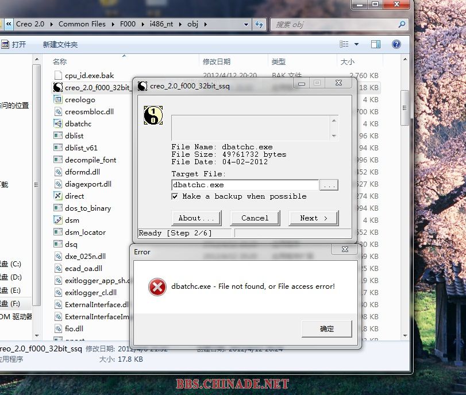
Task: Open the view options dropdown arrow
Action: 356,44
